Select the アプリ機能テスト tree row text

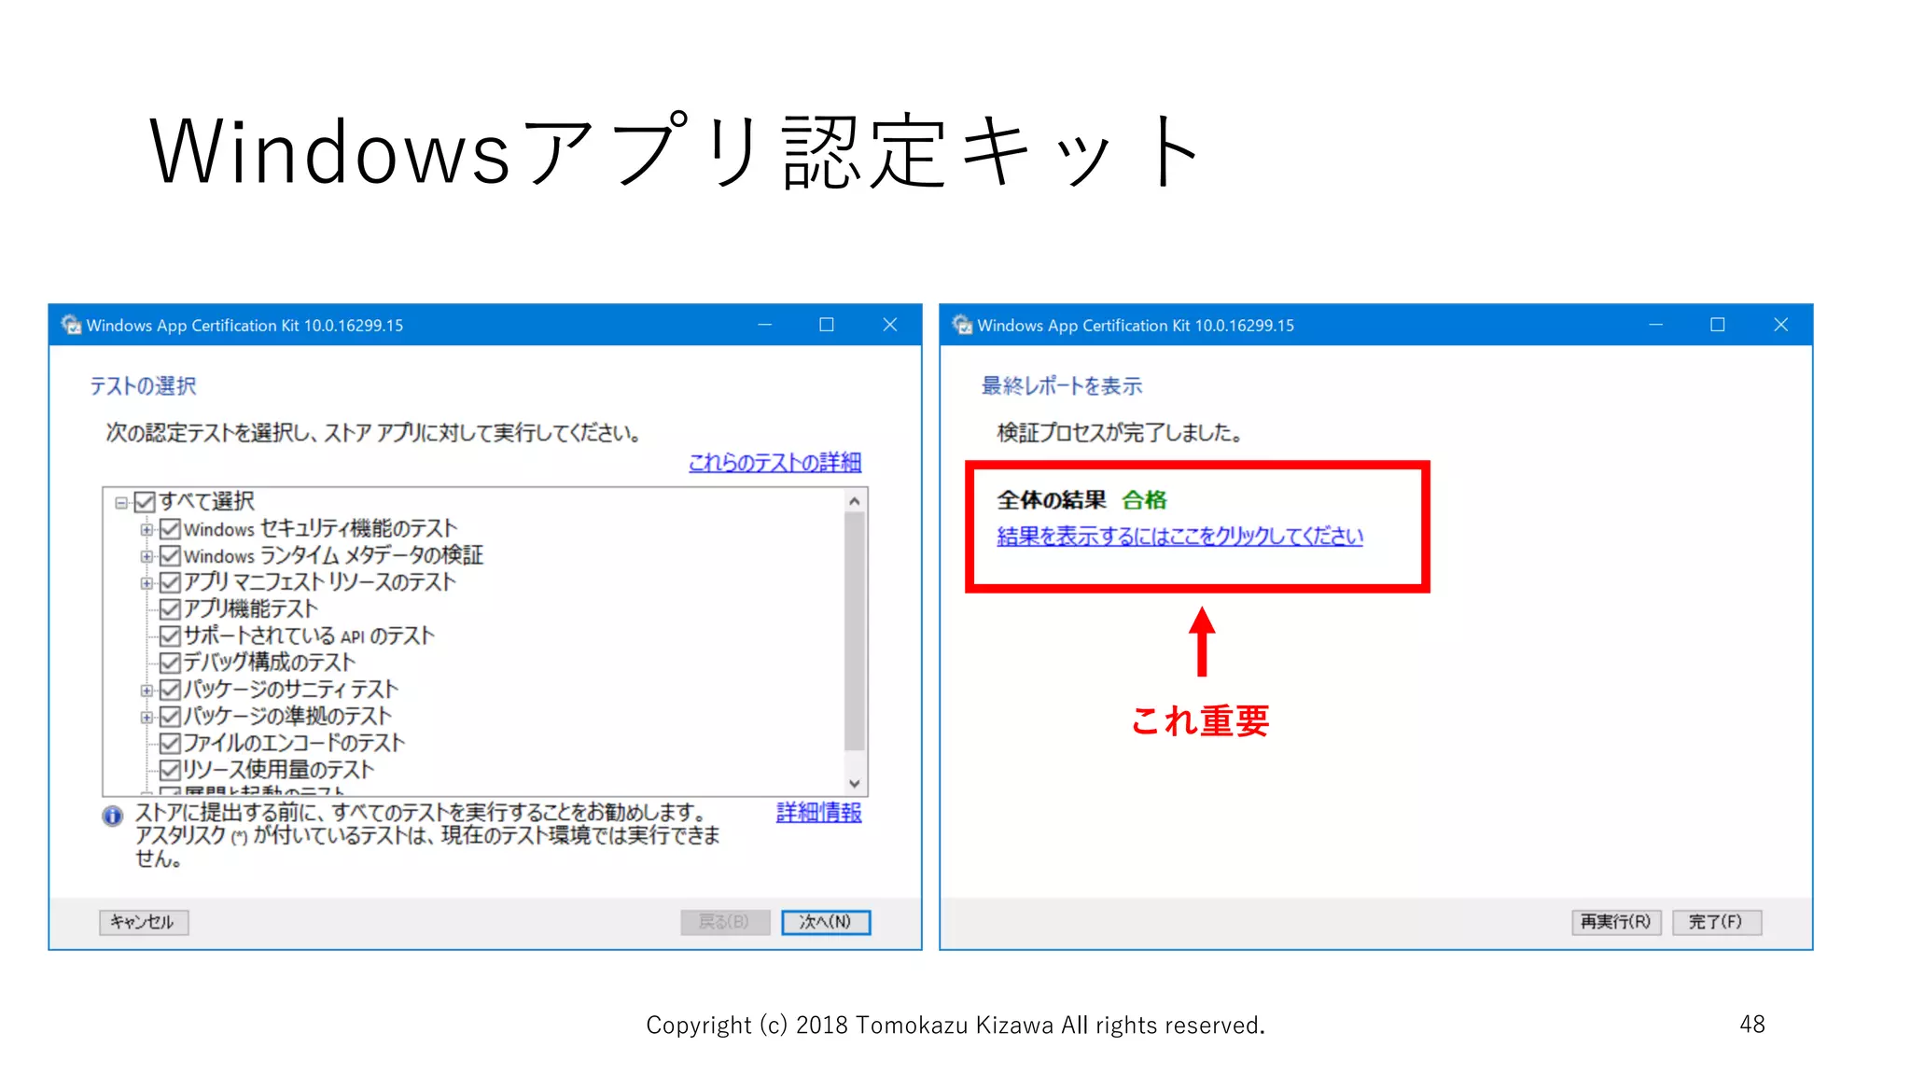coord(250,609)
